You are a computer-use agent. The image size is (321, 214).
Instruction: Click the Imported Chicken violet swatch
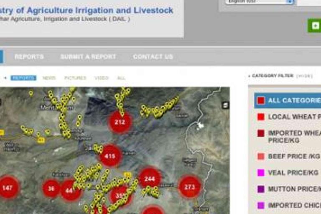click(261, 205)
